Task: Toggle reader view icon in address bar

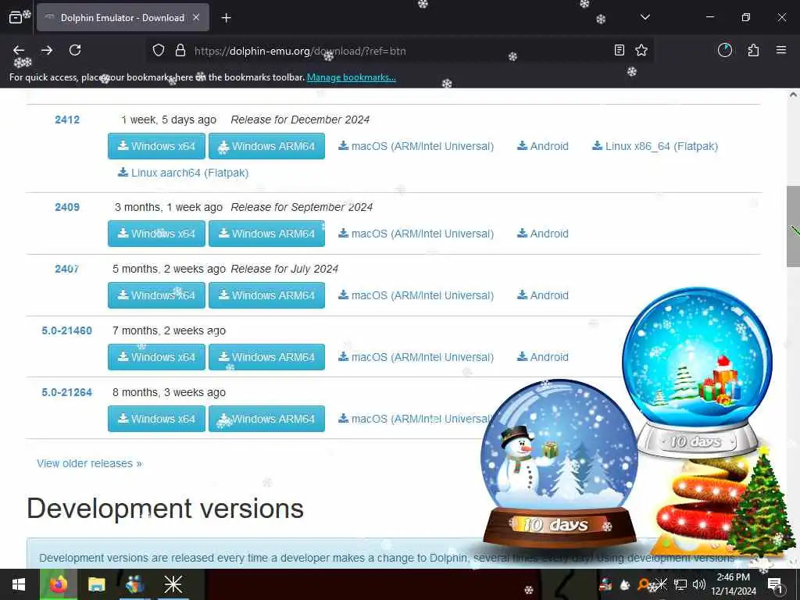Action: click(x=619, y=50)
